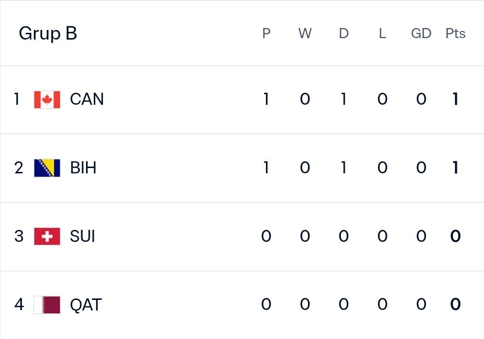Click the Grup B heading
The image size is (484, 339).
point(48,33)
